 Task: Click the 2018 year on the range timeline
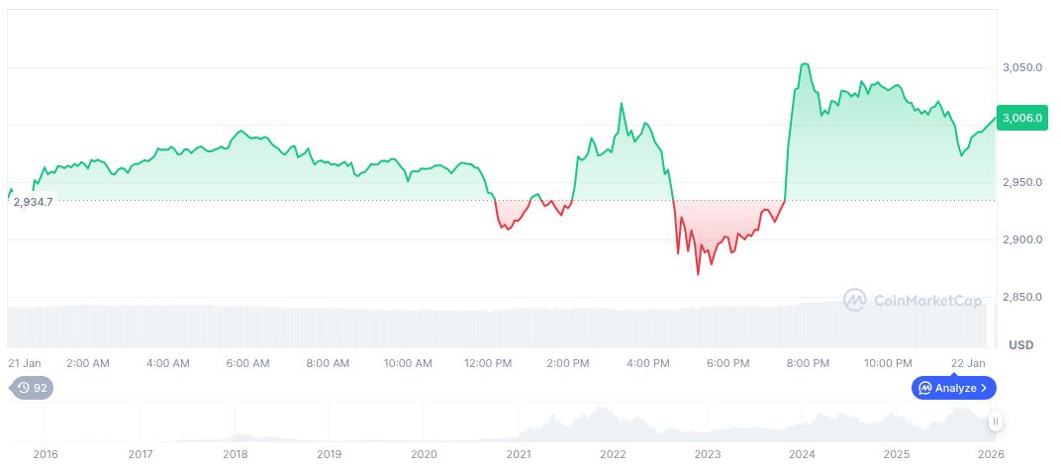click(235, 454)
